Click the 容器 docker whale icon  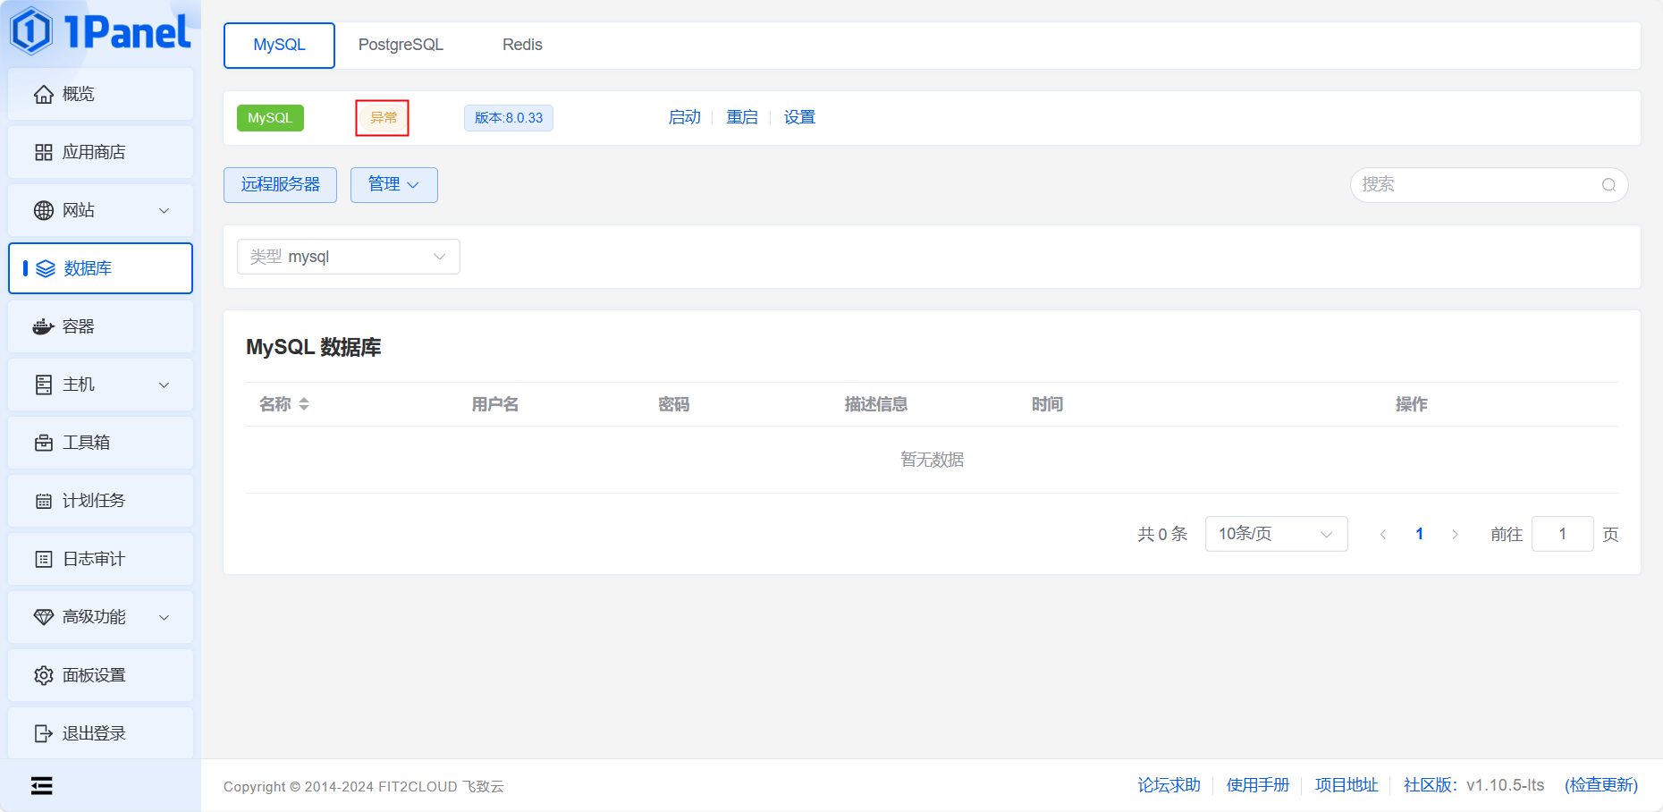tap(44, 326)
